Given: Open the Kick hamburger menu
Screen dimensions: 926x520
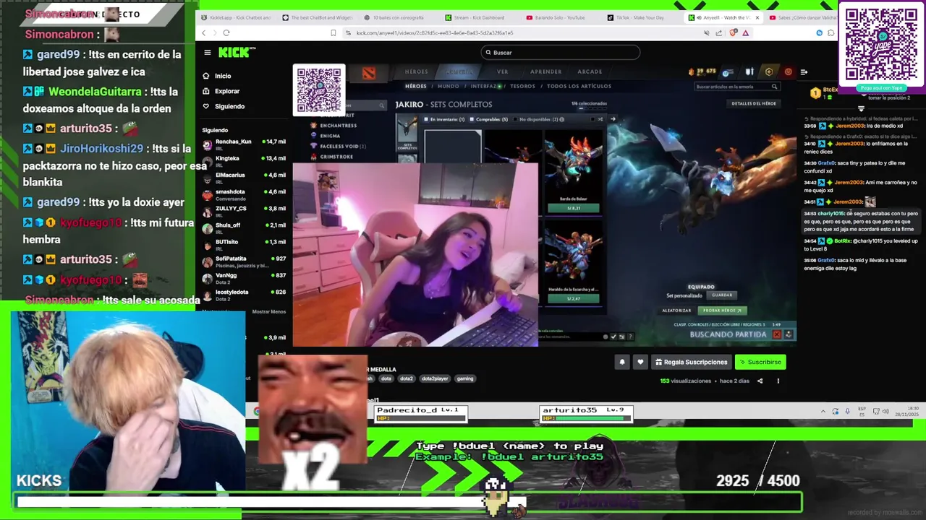Looking at the screenshot, I should [208, 52].
